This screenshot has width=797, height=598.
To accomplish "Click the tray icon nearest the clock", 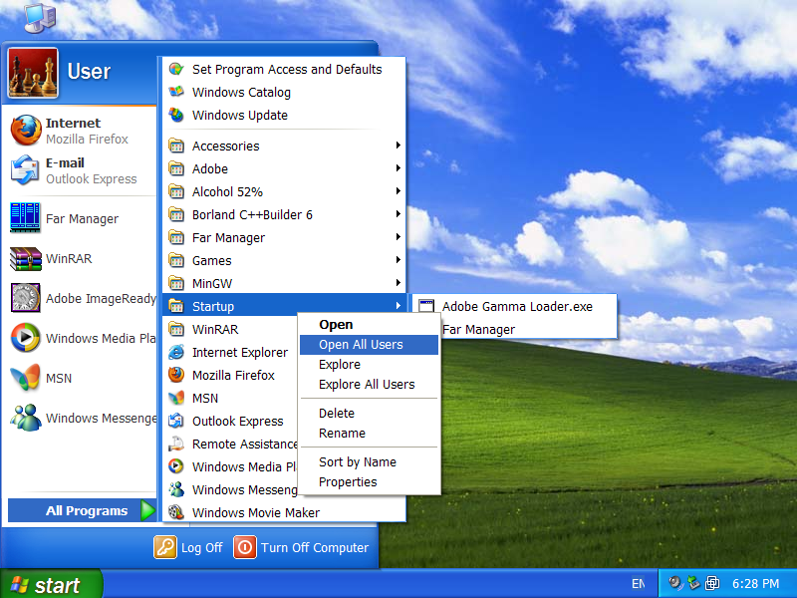I will (712, 583).
